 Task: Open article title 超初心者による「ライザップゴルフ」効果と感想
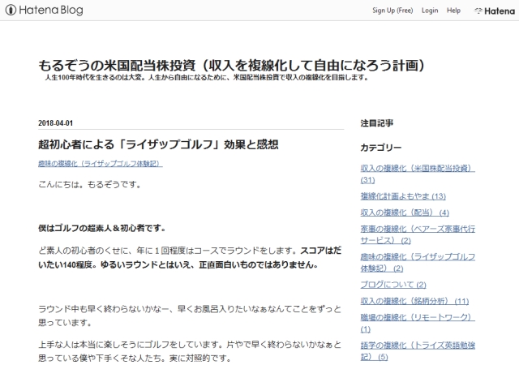[158, 144]
